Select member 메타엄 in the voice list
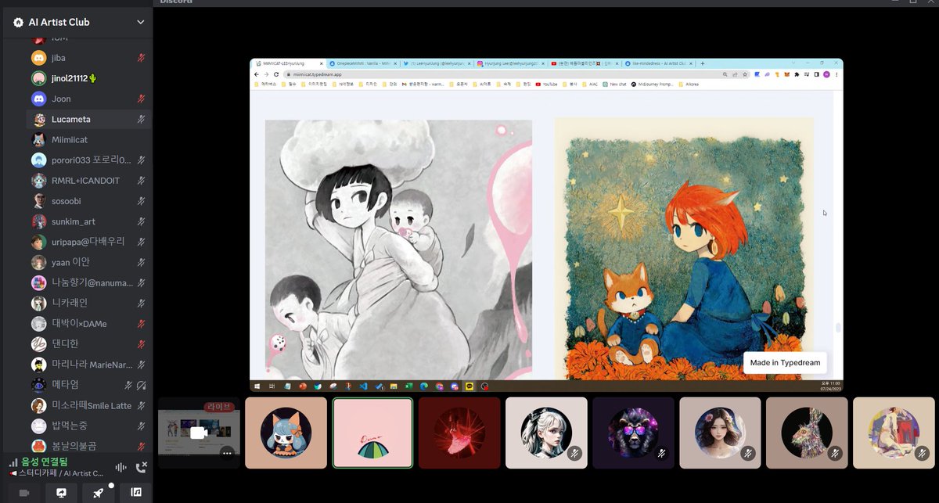The width and height of the screenshot is (939, 503). pos(90,385)
